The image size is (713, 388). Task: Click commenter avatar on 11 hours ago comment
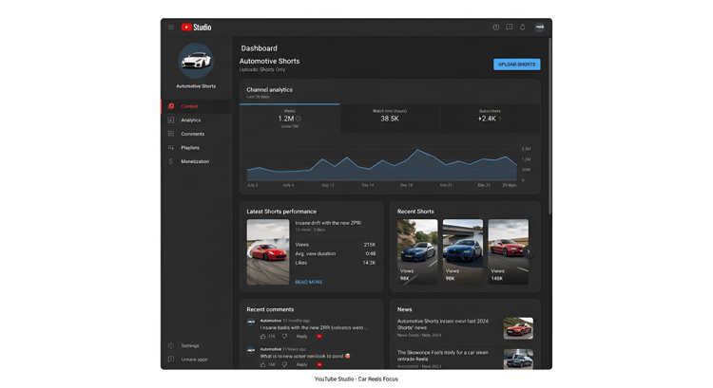[251, 350]
